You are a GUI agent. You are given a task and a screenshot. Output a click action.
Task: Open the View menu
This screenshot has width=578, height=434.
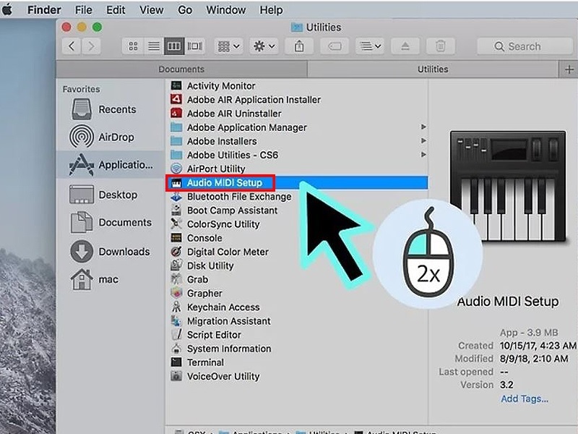(152, 10)
